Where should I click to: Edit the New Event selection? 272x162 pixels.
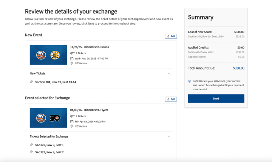click(171, 36)
